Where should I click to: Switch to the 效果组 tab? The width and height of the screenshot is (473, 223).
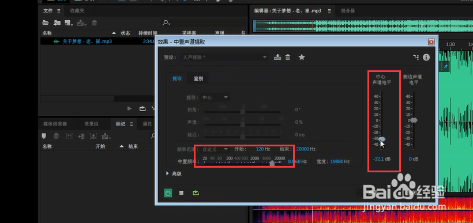[91, 124]
